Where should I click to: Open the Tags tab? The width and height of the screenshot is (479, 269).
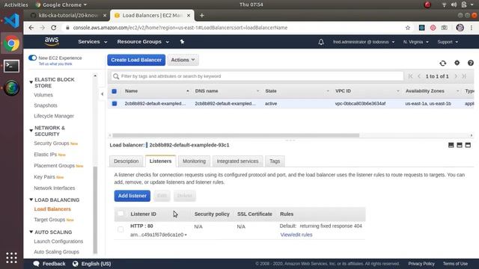click(x=275, y=161)
